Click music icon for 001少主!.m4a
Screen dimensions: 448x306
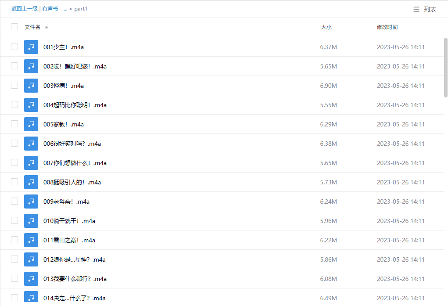point(31,47)
